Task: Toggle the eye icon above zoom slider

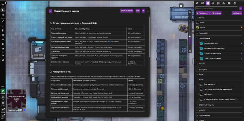Action: tap(190, 12)
